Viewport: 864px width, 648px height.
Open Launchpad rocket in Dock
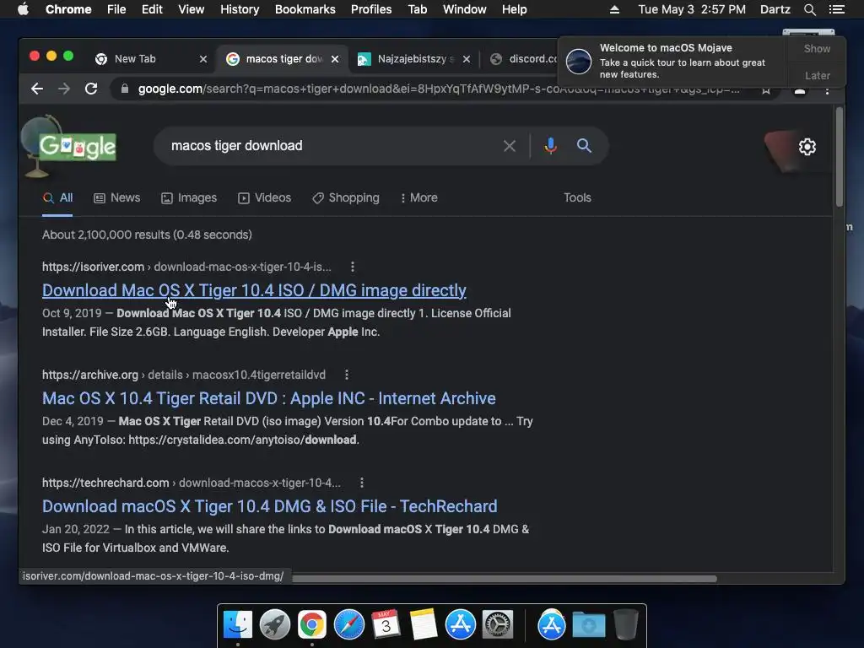tap(275, 625)
